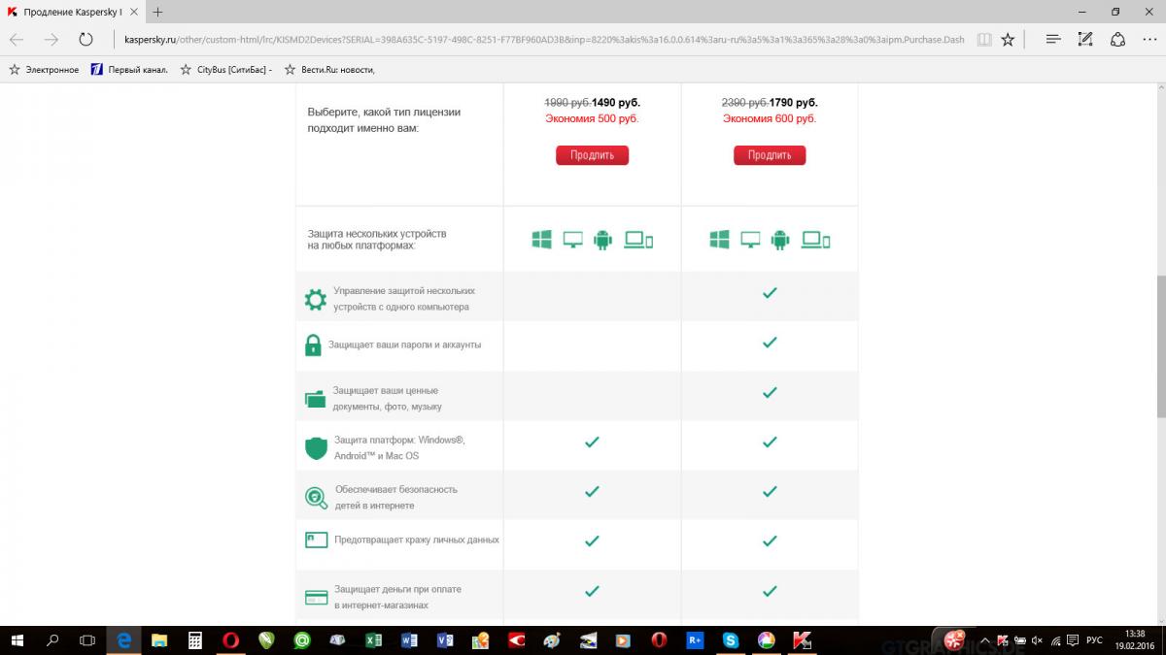This screenshot has width=1166, height=655.
Task: Open the Windows Start menu
Action: [x=17, y=640]
